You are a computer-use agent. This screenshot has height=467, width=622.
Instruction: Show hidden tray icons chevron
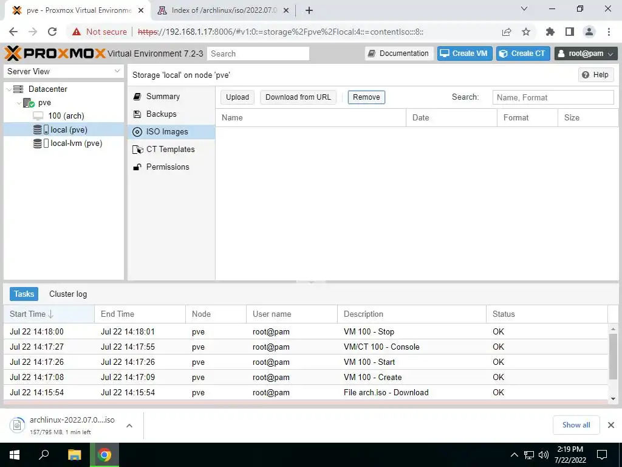[x=514, y=455]
